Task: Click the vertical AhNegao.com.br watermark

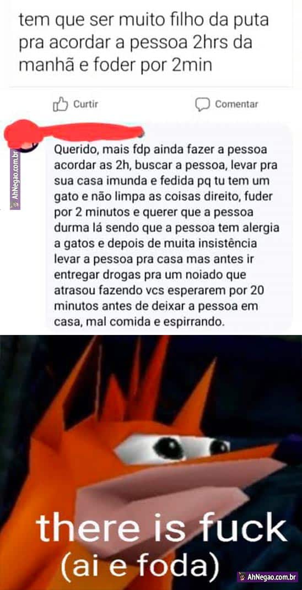Action: (15, 180)
